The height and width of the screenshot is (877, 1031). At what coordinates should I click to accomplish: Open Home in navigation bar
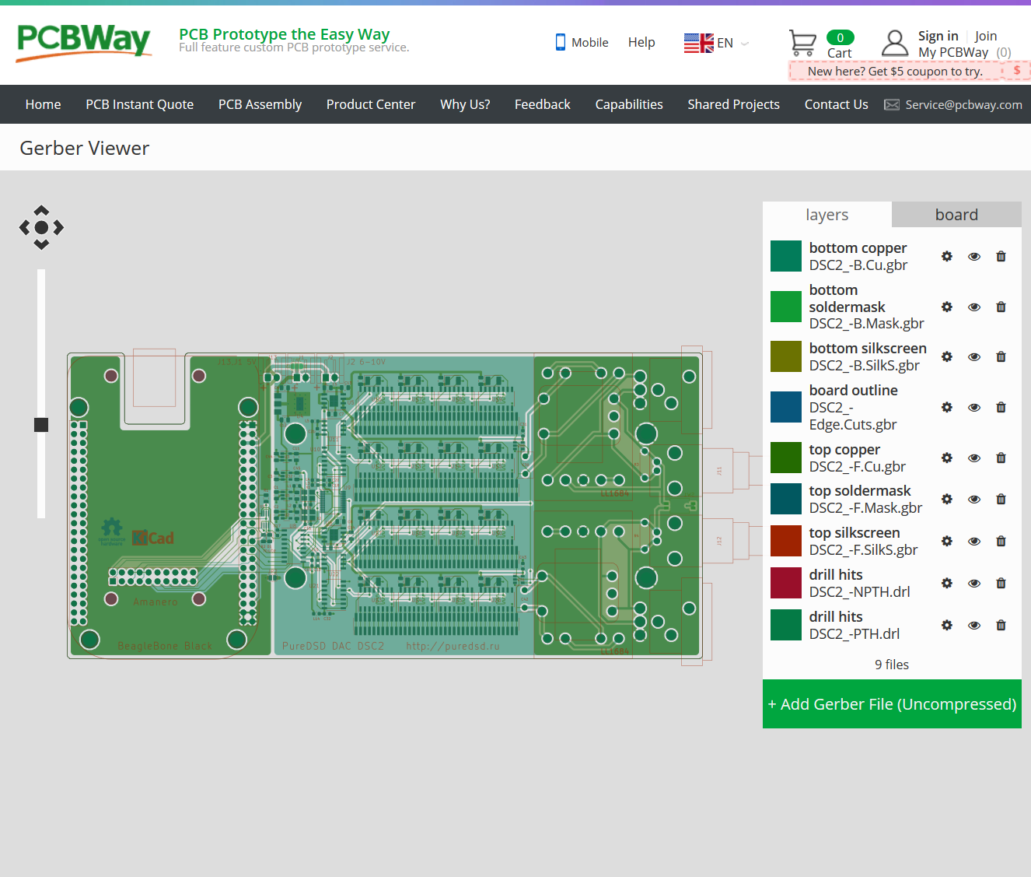pos(43,104)
